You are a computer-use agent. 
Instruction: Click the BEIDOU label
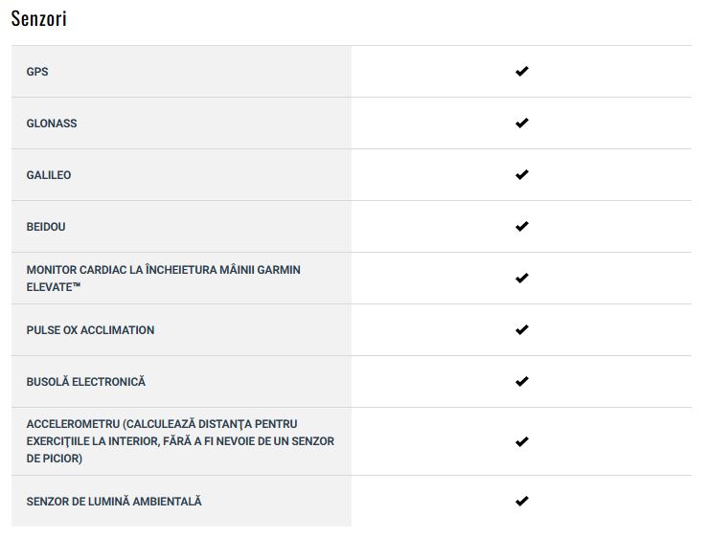pos(46,227)
